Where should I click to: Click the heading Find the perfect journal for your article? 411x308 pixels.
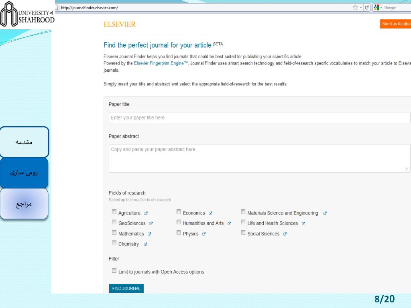click(157, 45)
